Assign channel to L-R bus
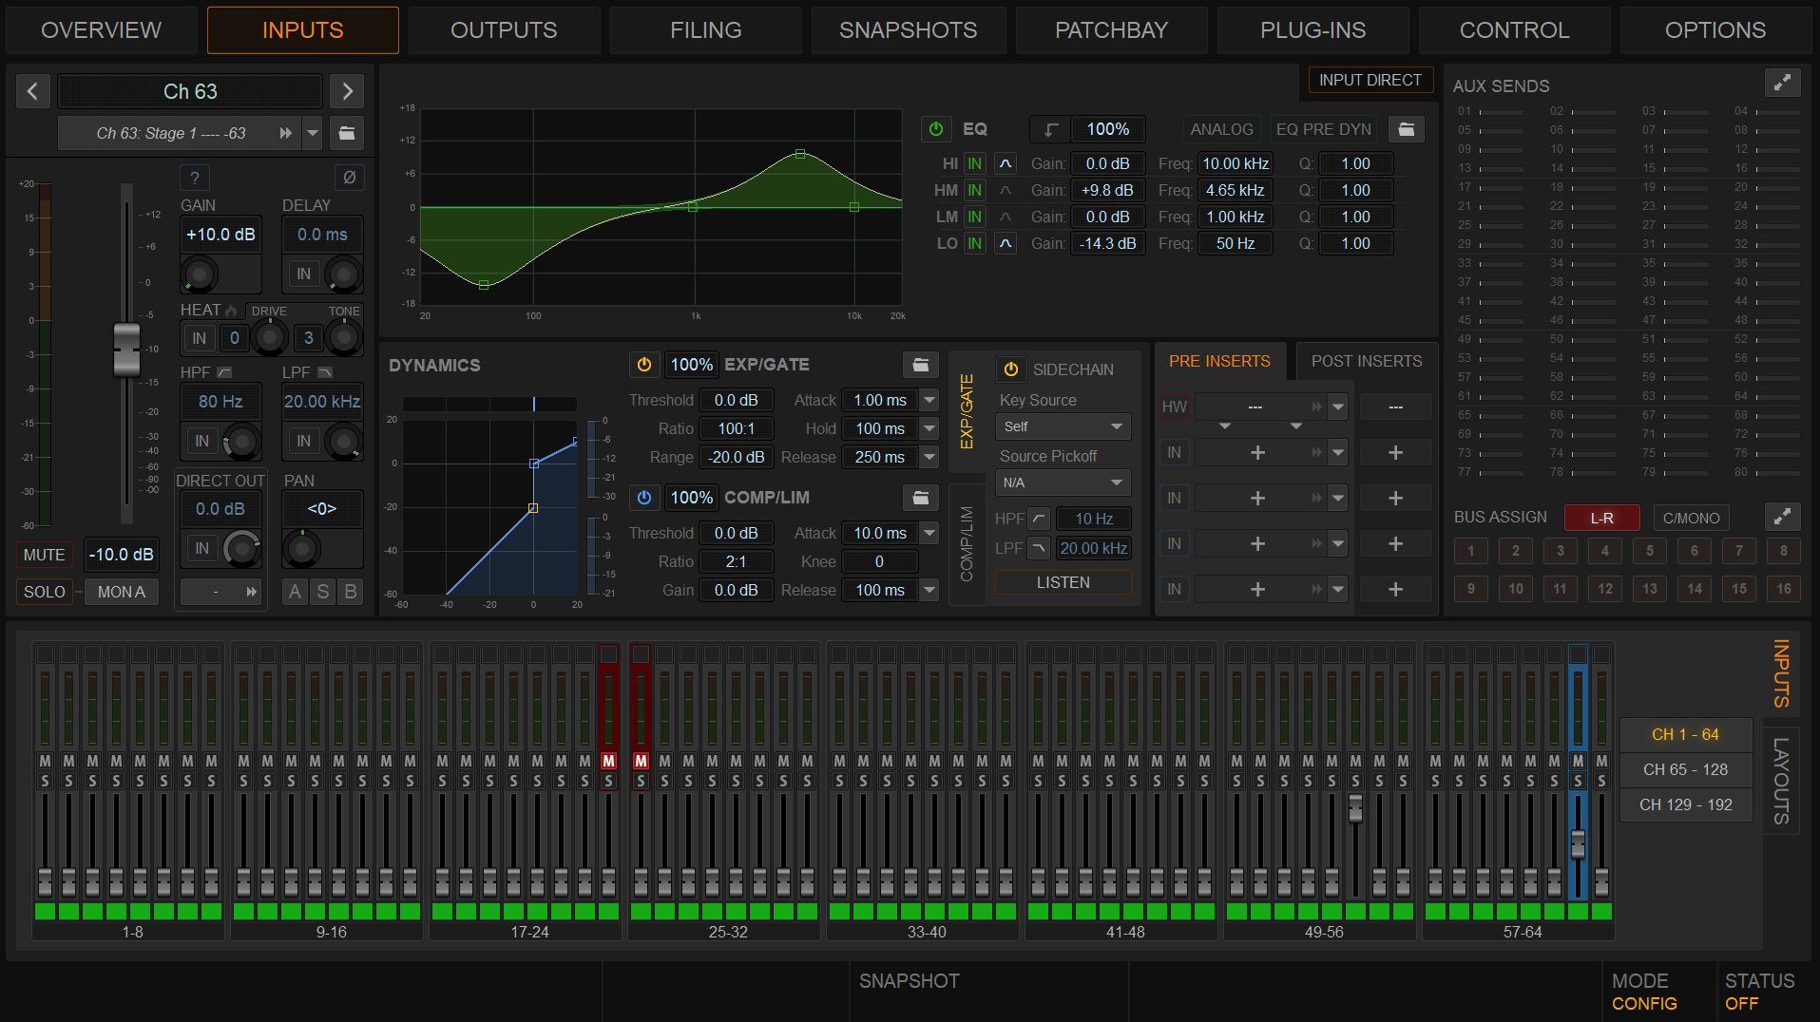 click(1601, 518)
